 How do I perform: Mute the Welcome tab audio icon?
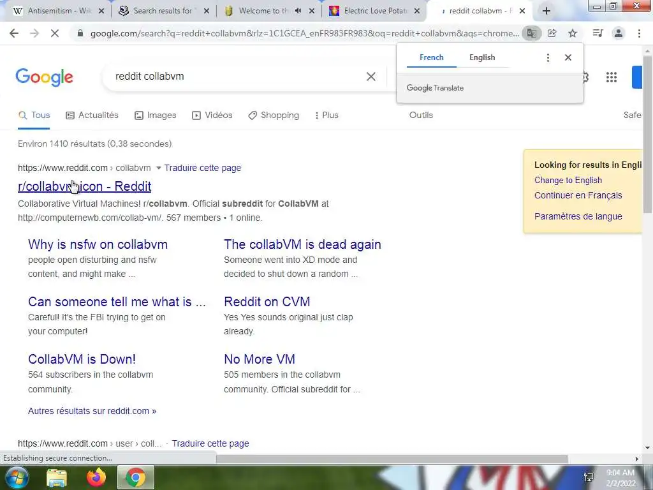pos(298,11)
